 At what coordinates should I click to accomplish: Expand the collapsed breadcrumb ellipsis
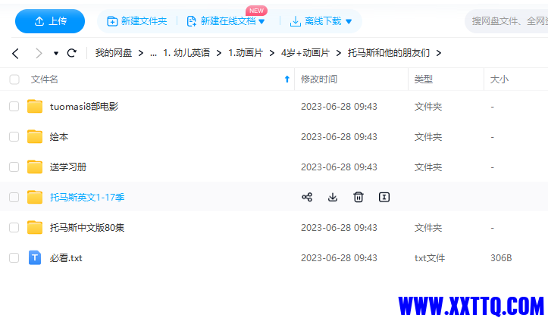click(153, 54)
